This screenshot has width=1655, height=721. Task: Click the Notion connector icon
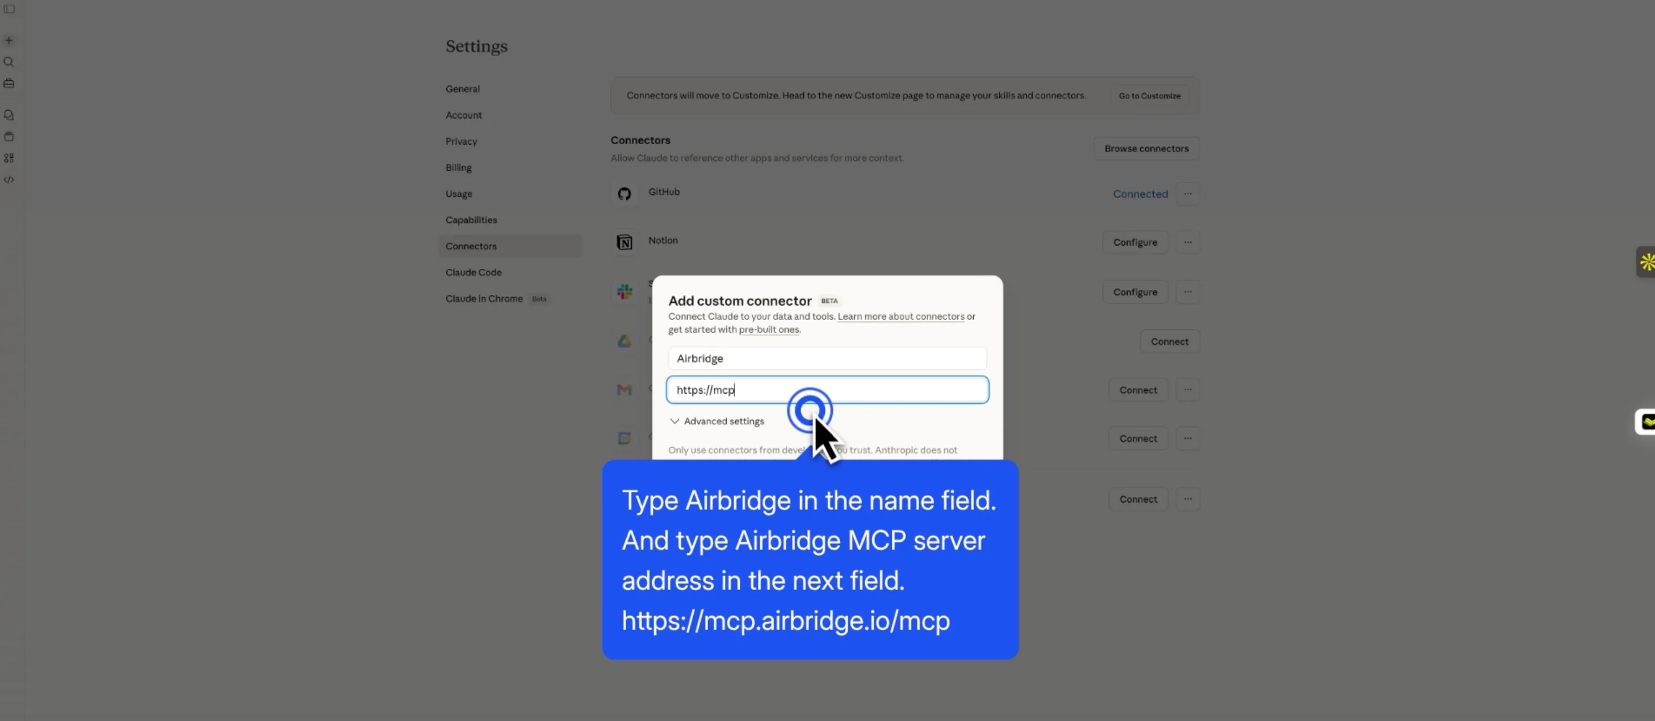624,242
